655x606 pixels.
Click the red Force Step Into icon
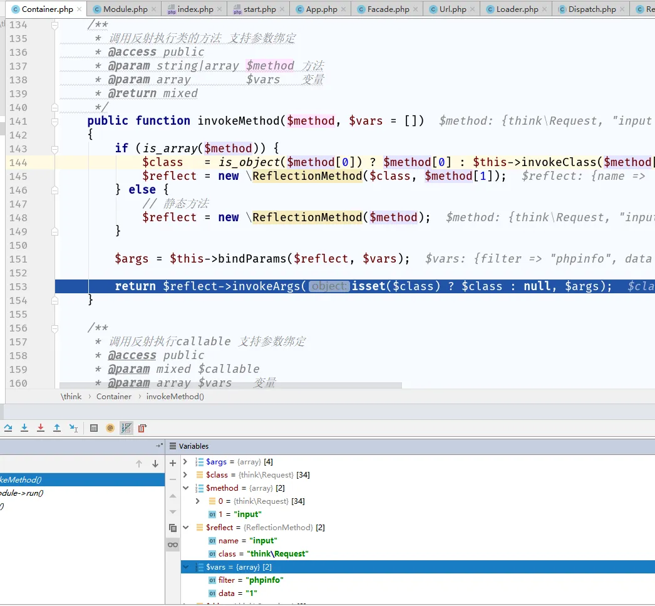click(x=41, y=428)
